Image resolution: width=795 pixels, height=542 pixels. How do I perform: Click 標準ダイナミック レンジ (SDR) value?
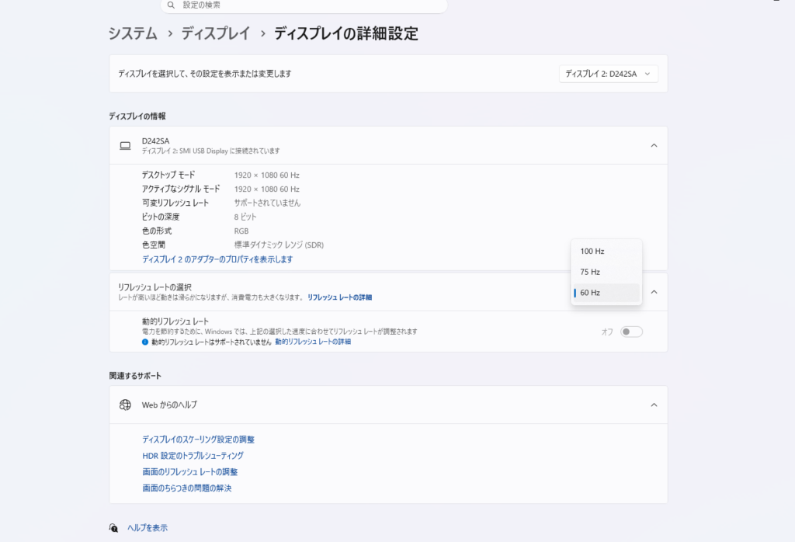[x=279, y=245]
